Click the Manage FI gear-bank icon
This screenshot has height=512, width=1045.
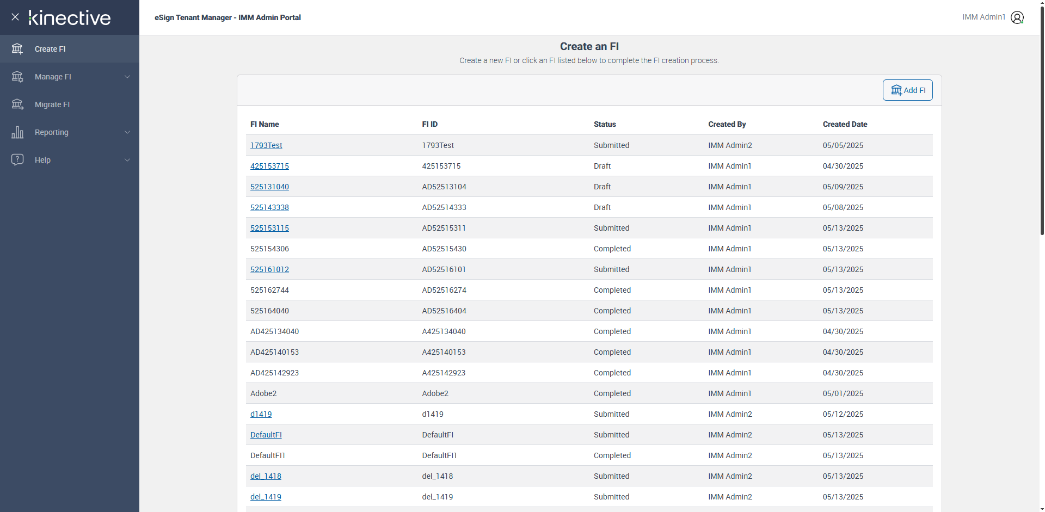(x=17, y=77)
